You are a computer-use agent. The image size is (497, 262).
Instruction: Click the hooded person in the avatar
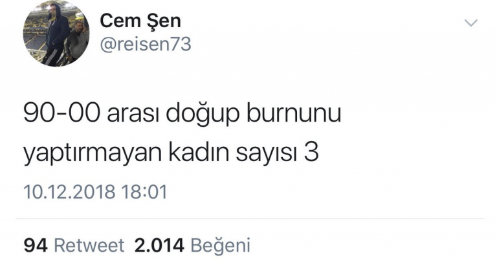[57, 33]
